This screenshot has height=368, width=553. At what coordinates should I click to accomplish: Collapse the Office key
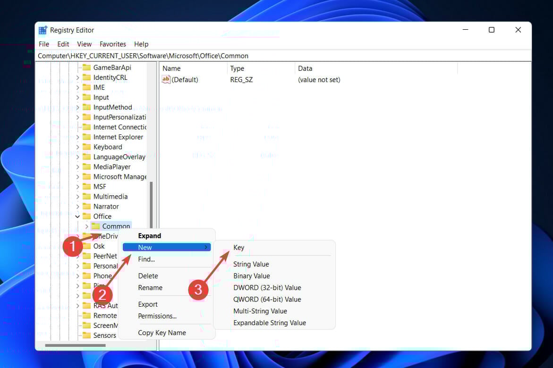pyautogui.click(x=77, y=216)
